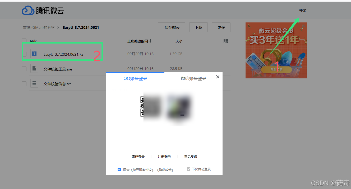The width and height of the screenshot is (351, 189).
Task: Switch to QQ账号登录 tab
Action: (x=135, y=79)
